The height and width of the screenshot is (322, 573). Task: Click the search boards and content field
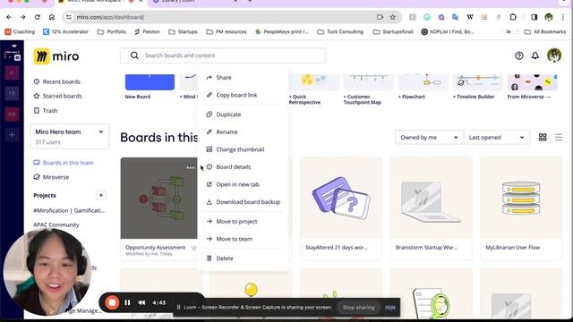point(223,55)
